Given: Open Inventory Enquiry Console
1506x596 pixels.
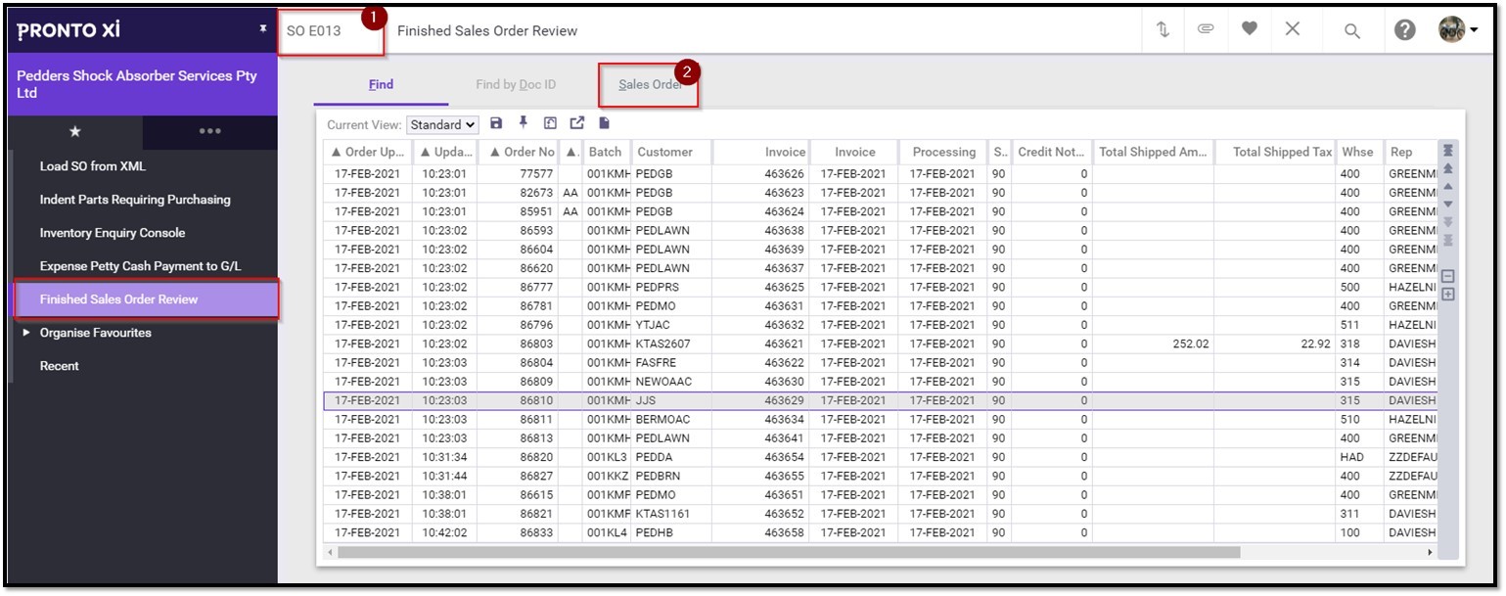Looking at the screenshot, I should click(x=112, y=233).
